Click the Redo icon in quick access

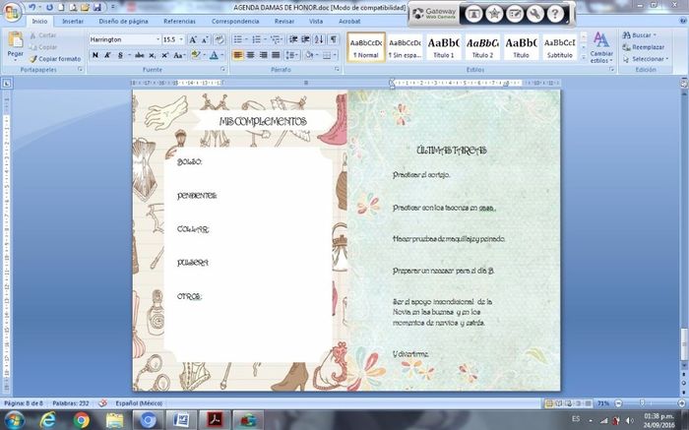(x=49, y=8)
